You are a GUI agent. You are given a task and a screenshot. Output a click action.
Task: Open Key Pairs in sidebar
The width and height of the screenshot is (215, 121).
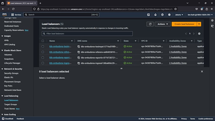coord(8,86)
